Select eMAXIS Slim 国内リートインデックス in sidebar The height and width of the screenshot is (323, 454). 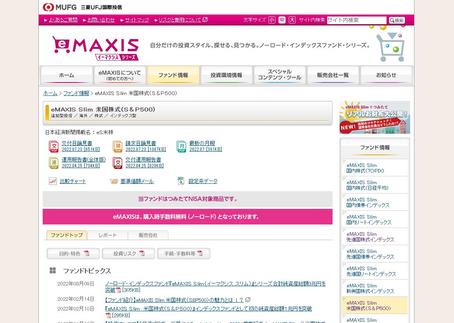click(374, 219)
